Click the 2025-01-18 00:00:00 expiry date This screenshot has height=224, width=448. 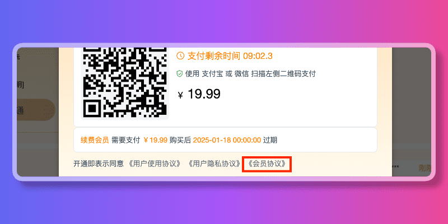(227, 140)
